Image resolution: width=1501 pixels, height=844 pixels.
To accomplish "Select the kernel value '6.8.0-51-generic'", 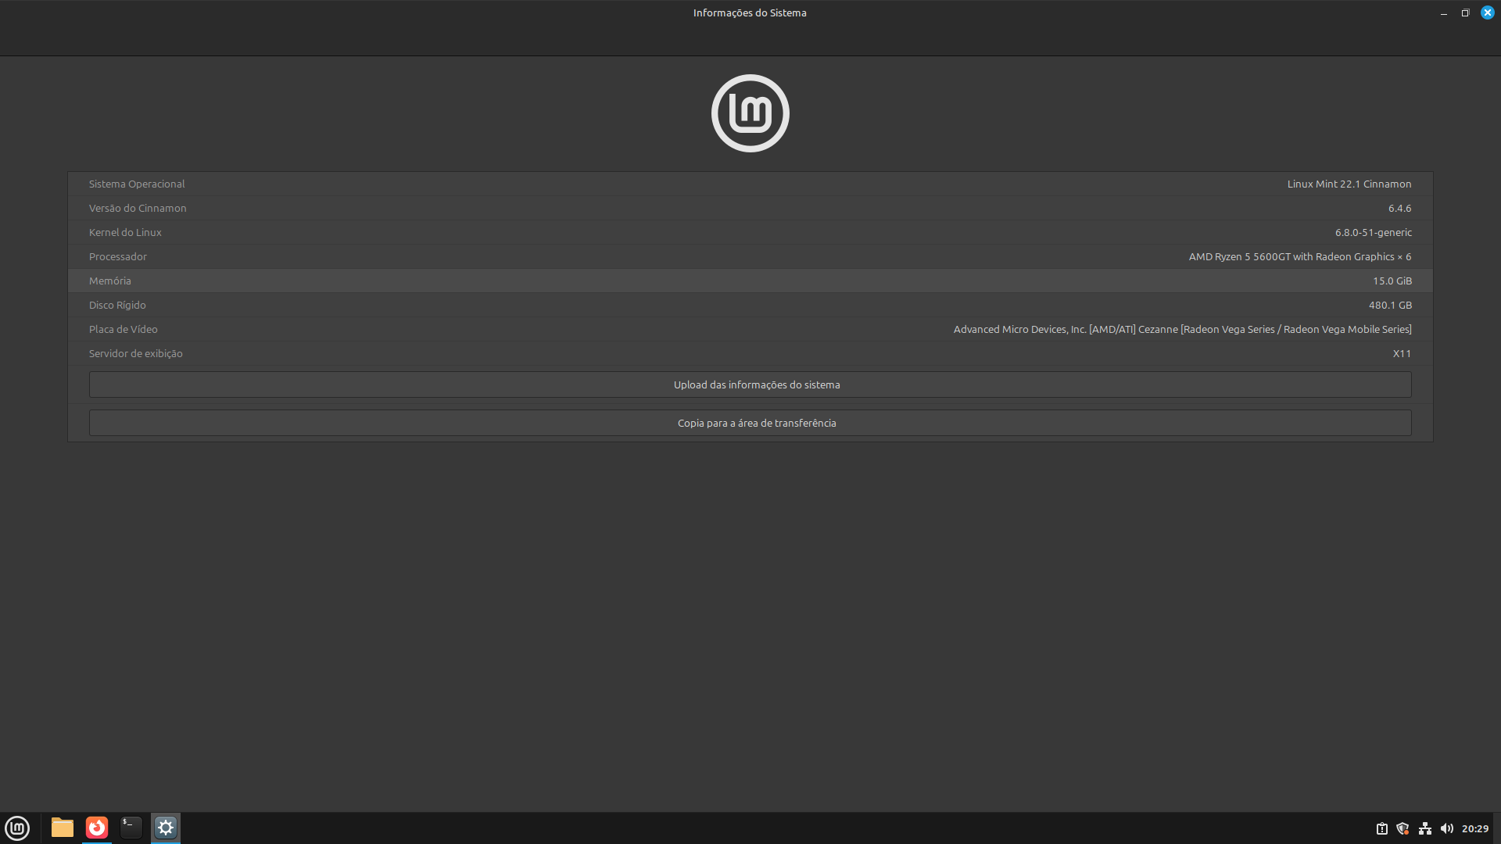I will (1374, 232).
